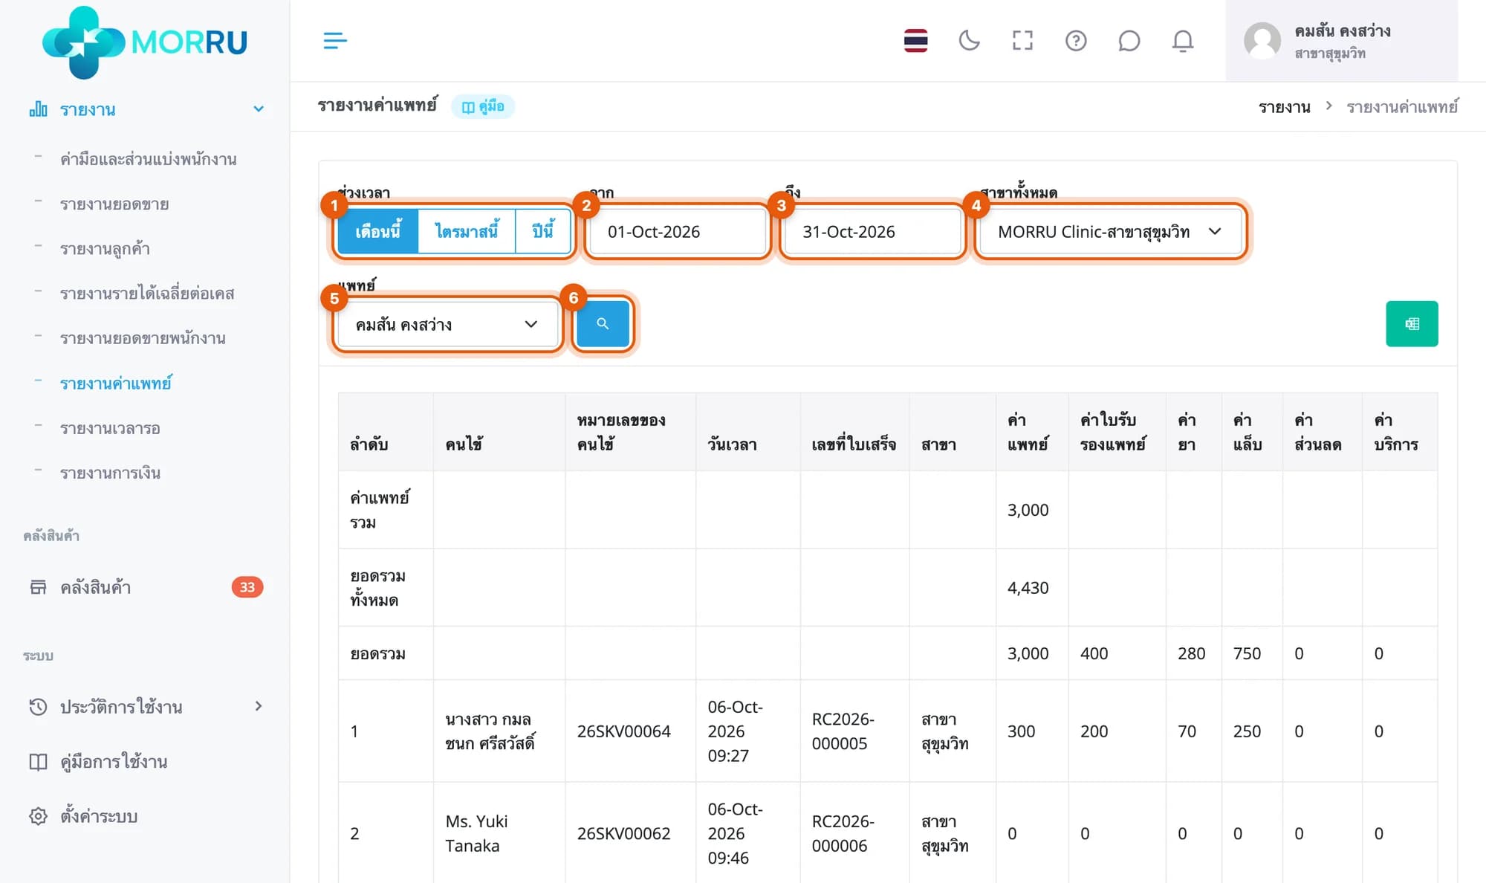Click the คู่มือการใช้งาน book icon
The height and width of the screenshot is (883, 1486).
point(38,762)
